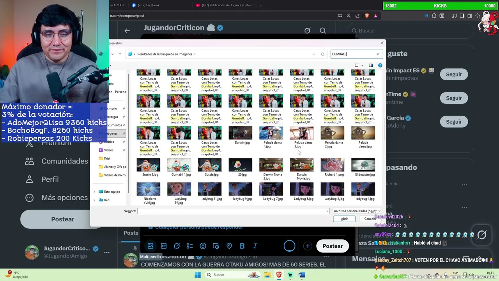Add a GIF in the composer
Image resolution: width=499 pixels, height=281 pixels.
164,246
